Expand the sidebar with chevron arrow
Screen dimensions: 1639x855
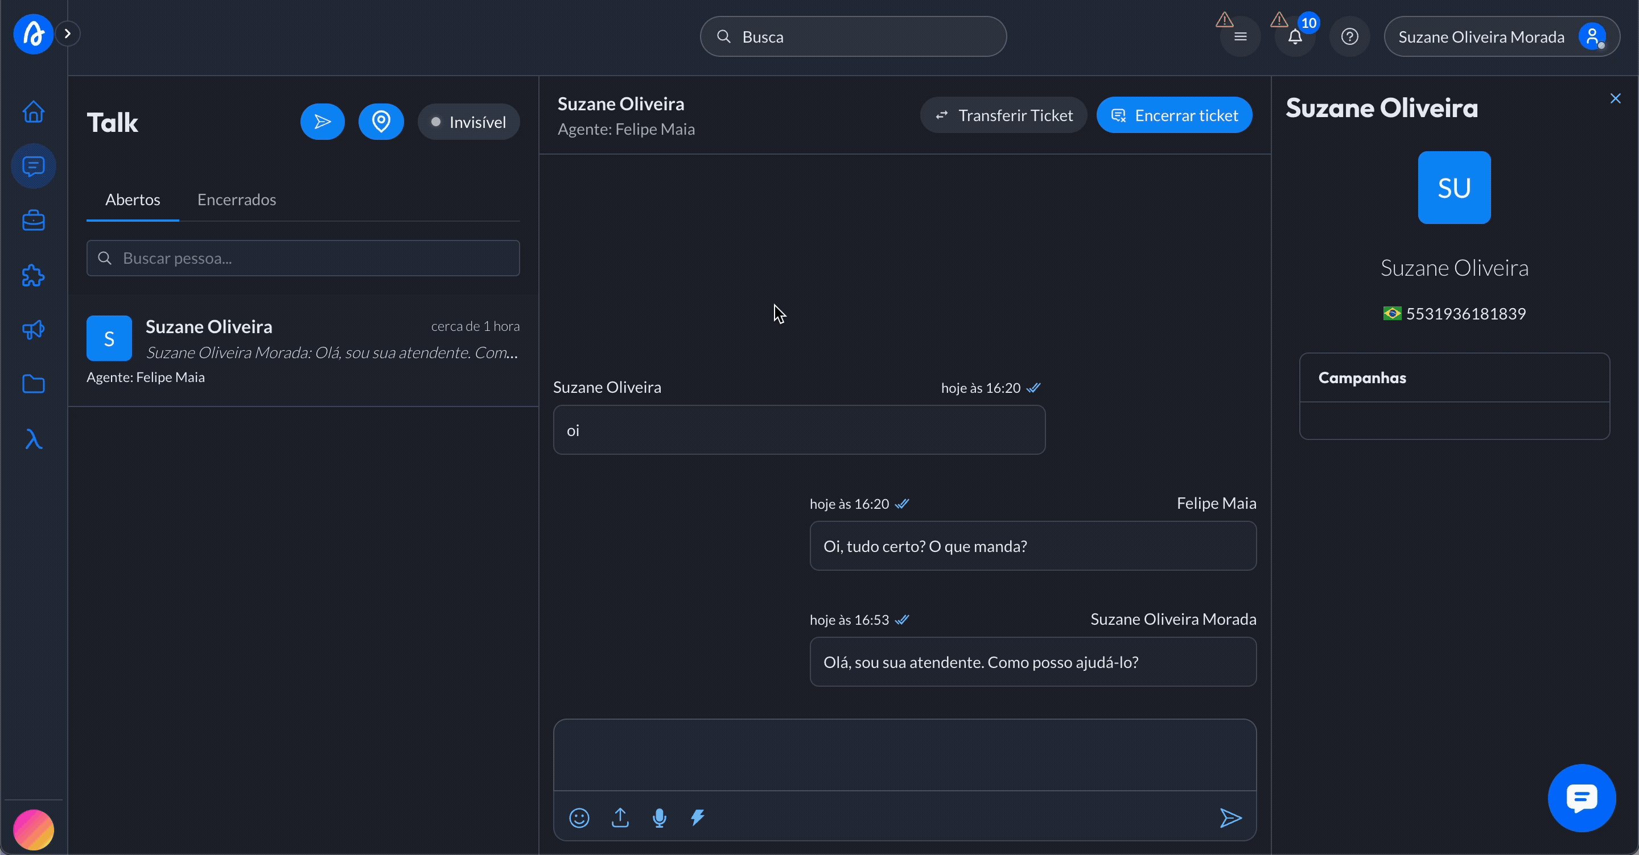click(x=68, y=34)
